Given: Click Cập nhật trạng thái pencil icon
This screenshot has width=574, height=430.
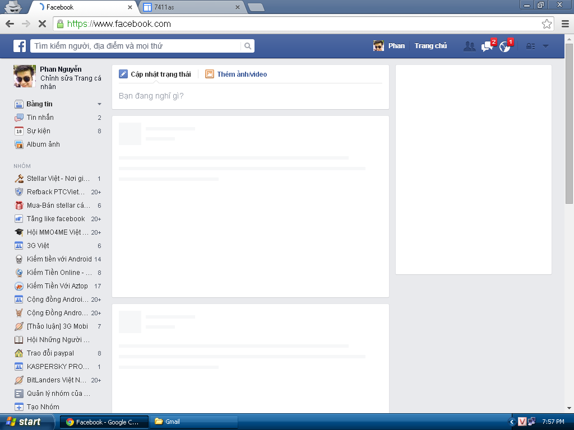Looking at the screenshot, I should pyautogui.click(x=123, y=74).
